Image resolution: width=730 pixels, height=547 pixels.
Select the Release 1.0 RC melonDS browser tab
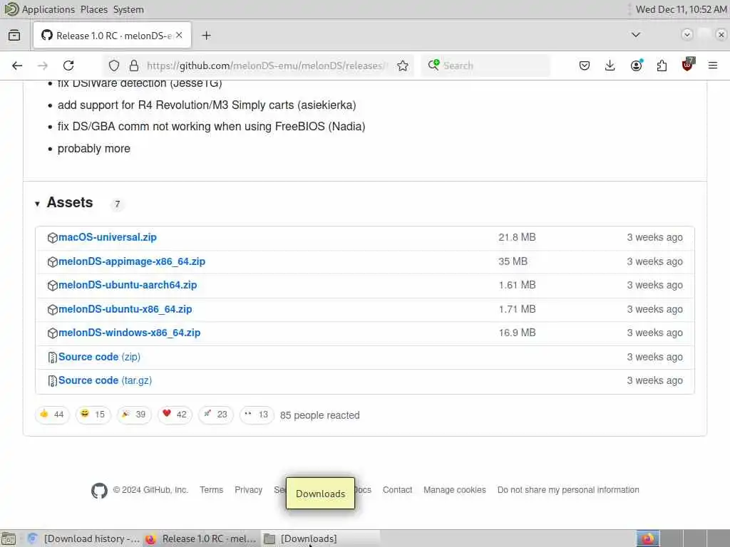pyautogui.click(x=112, y=36)
